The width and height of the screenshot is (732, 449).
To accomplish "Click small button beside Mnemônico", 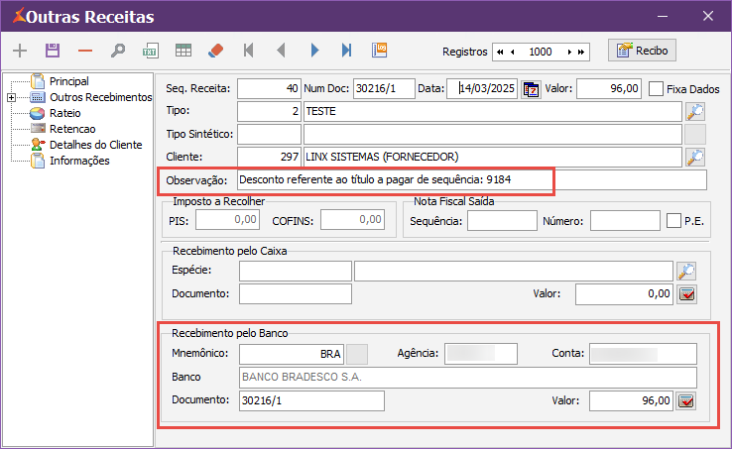I will click(x=357, y=354).
